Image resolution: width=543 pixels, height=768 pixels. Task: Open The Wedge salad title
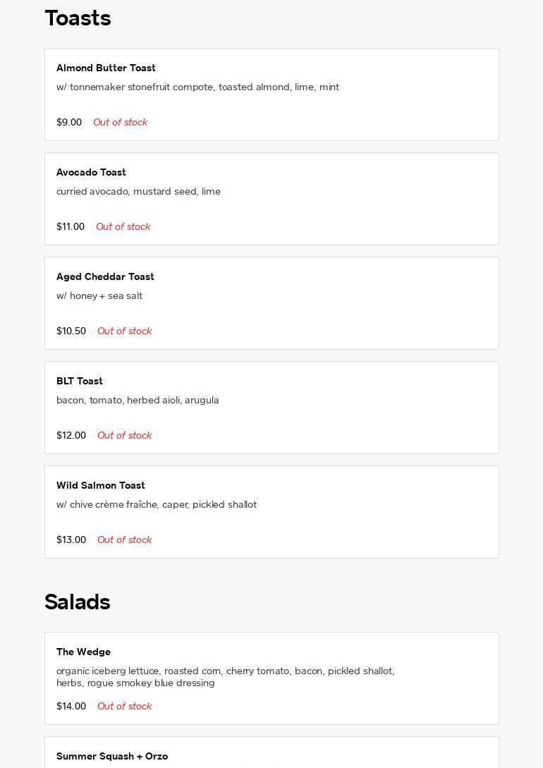83,652
